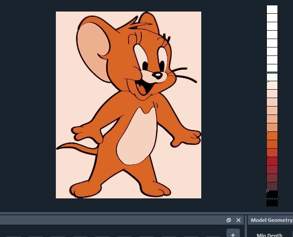Select the Model Geometry panel title

[x=272, y=220]
